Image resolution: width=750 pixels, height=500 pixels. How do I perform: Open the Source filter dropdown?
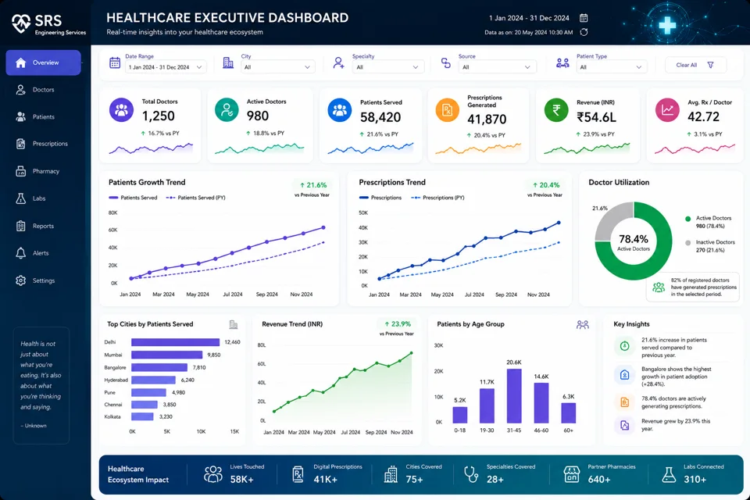(x=498, y=67)
